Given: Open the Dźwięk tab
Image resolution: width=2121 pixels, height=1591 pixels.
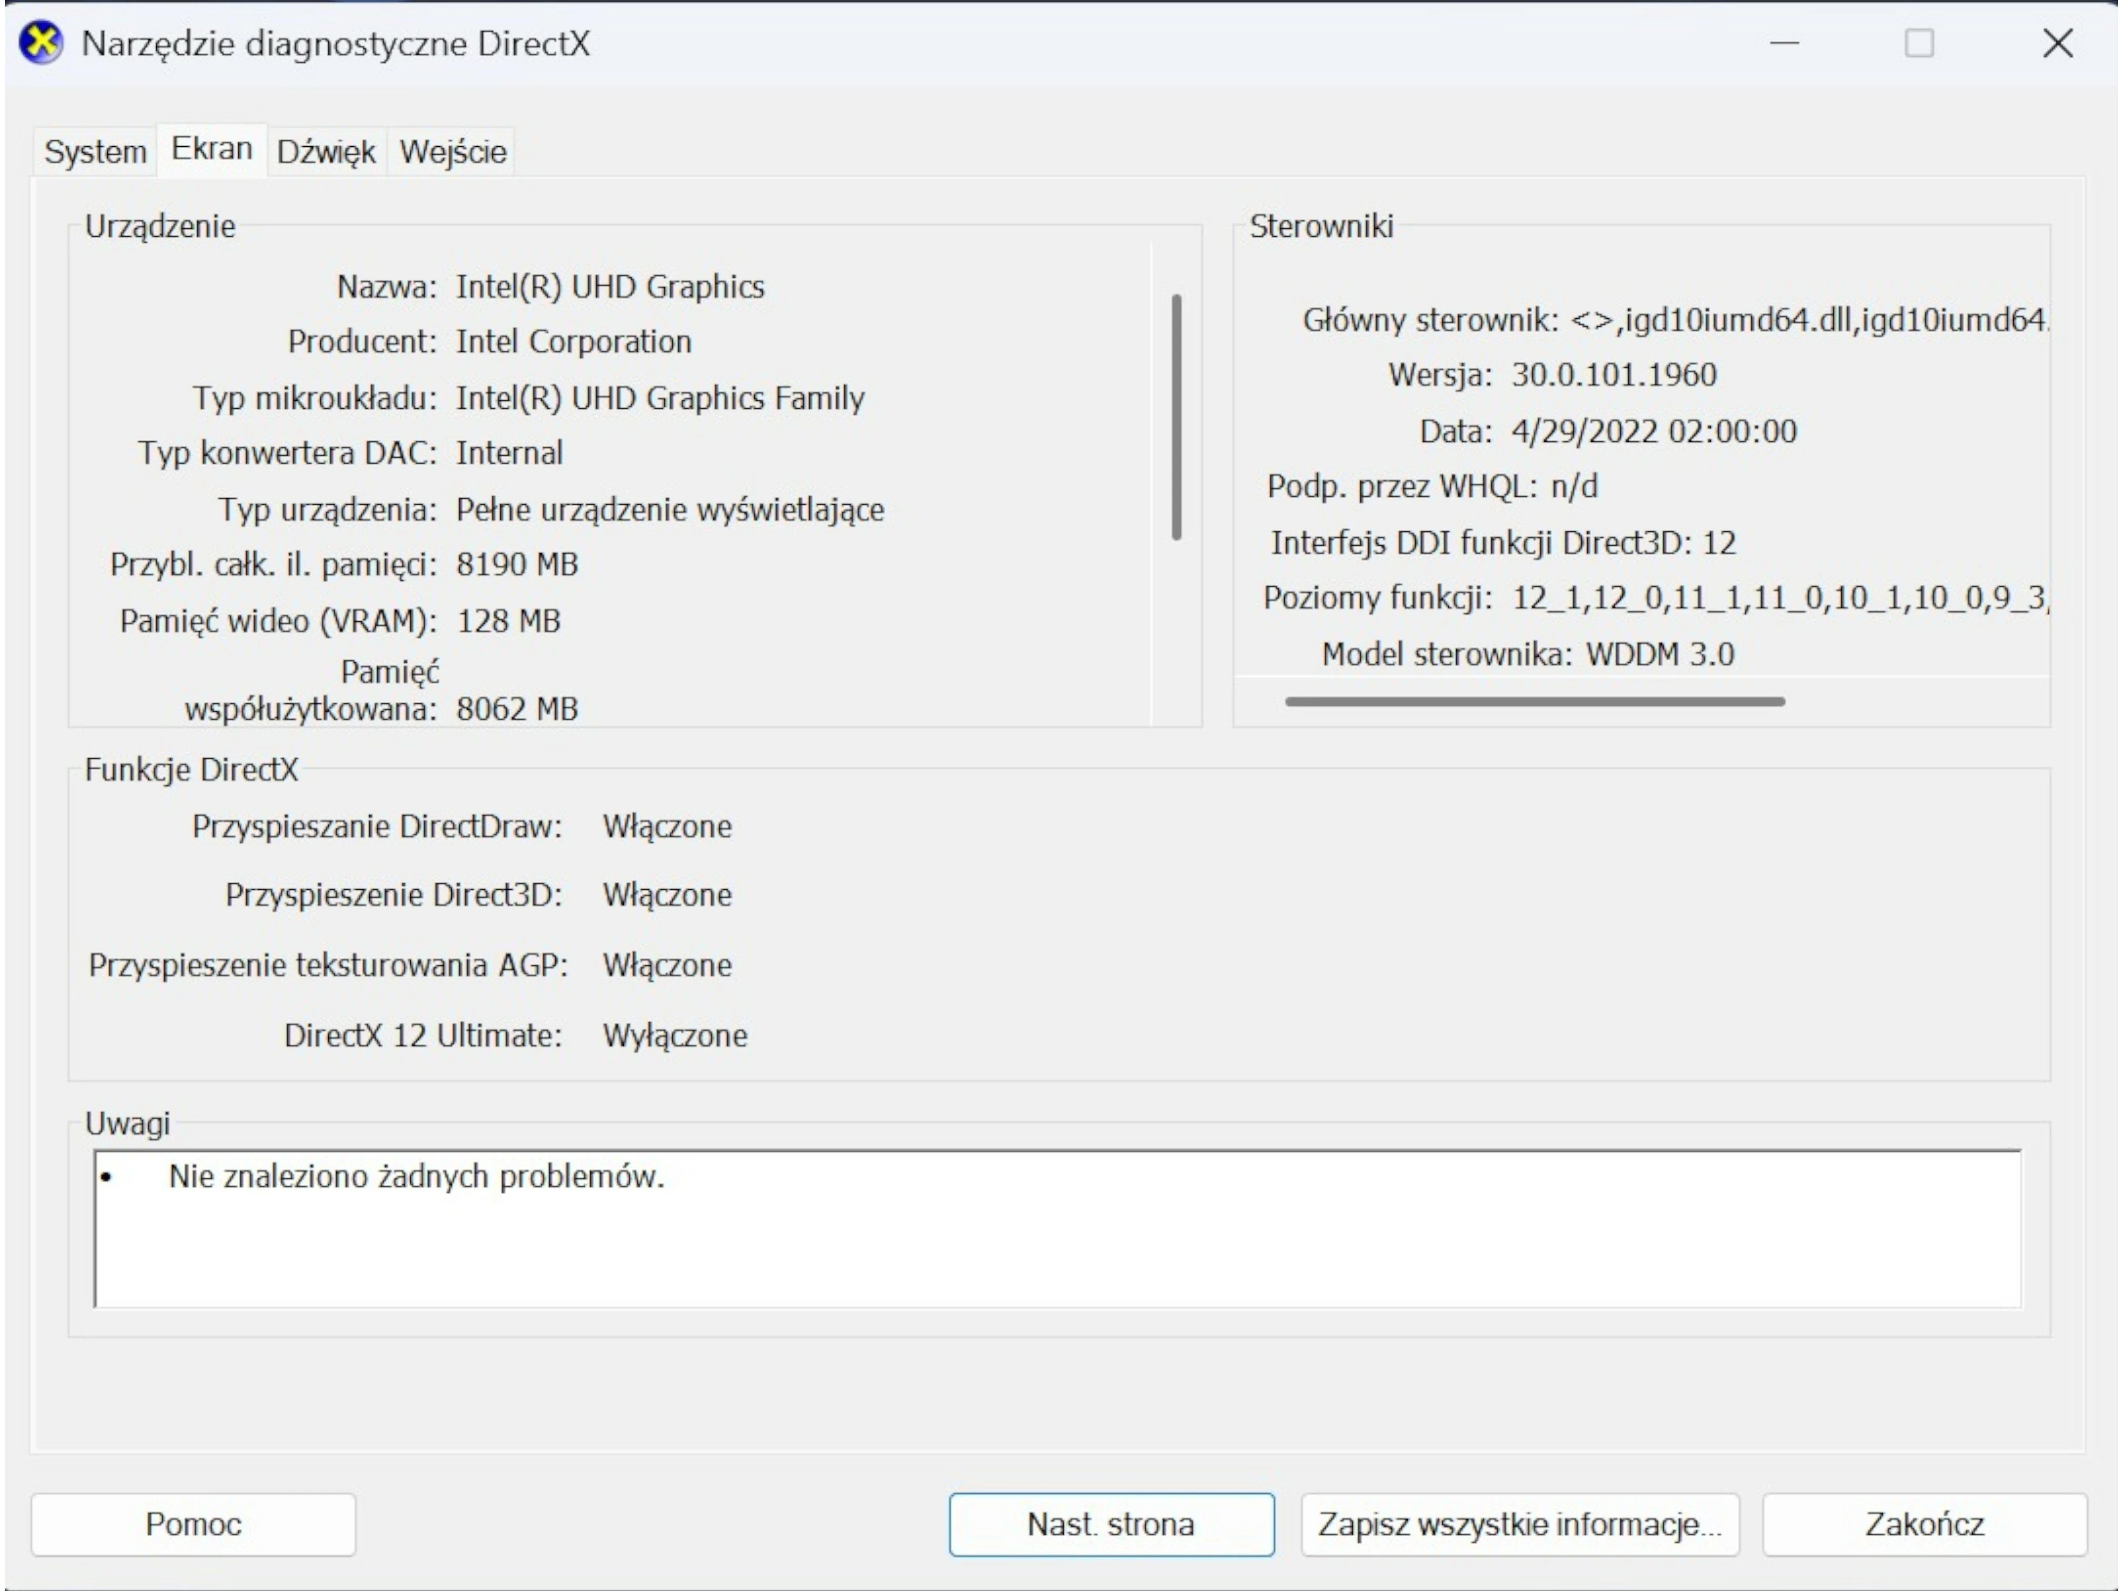Looking at the screenshot, I should [326, 152].
